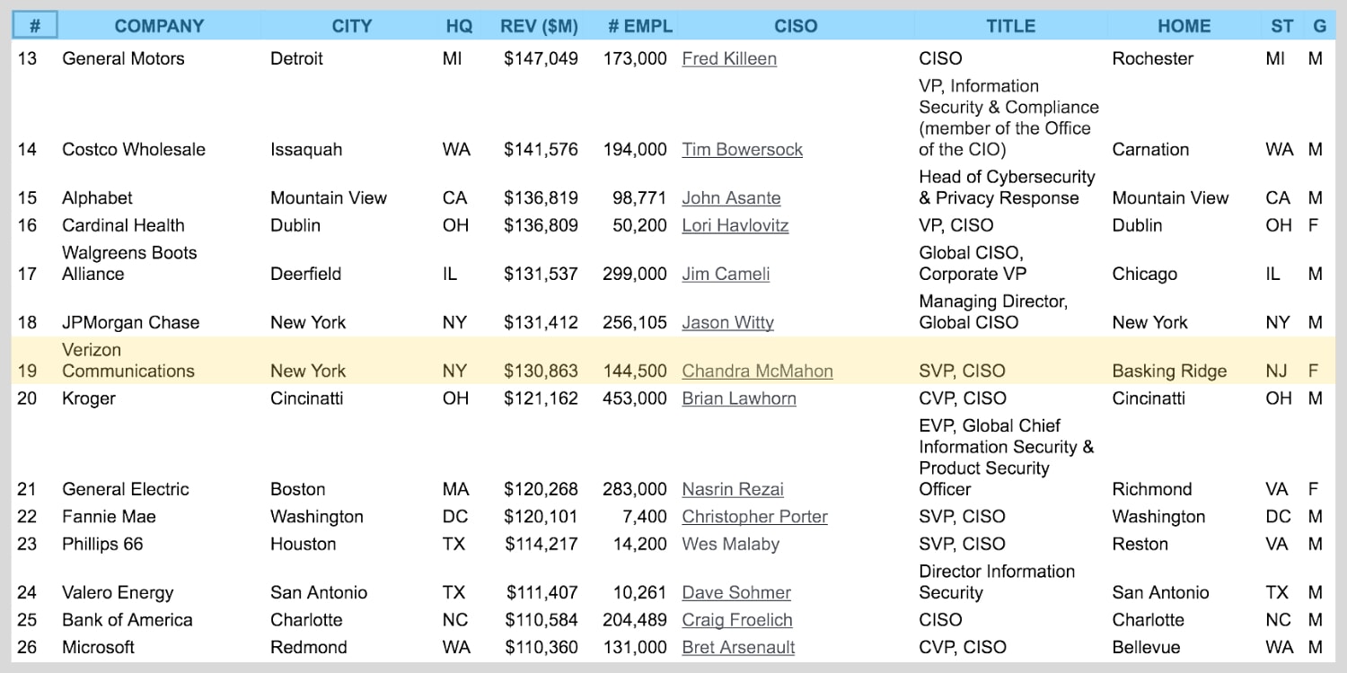Open Lori Havlovitz's linked name
This screenshot has height=673, width=1347.
pos(735,225)
